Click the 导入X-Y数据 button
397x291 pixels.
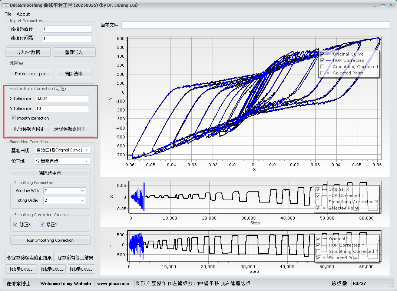pos(28,52)
